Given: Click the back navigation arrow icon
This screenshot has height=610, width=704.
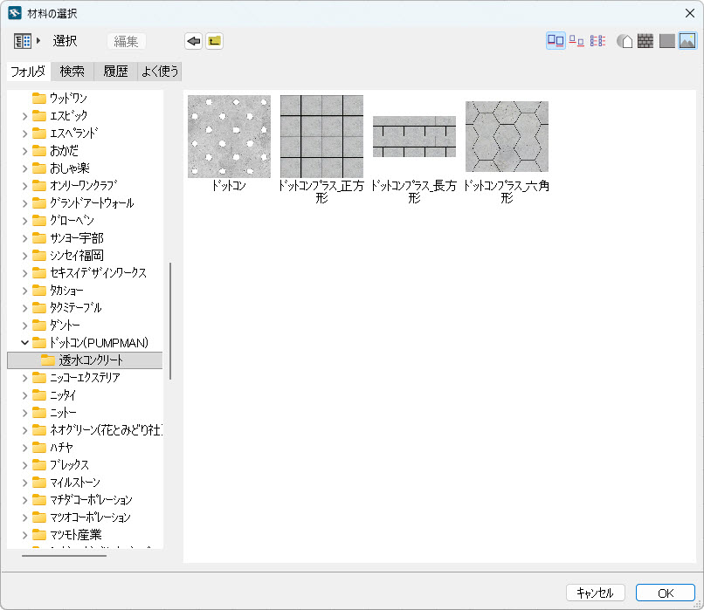Looking at the screenshot, I should point(192,40).
